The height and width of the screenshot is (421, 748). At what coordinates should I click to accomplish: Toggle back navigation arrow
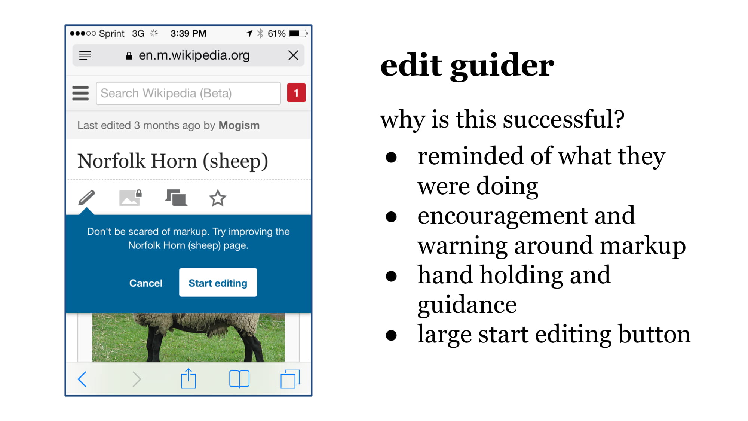[83, 379]
